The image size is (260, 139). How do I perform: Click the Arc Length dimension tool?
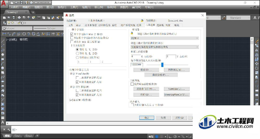pos(14,34)
